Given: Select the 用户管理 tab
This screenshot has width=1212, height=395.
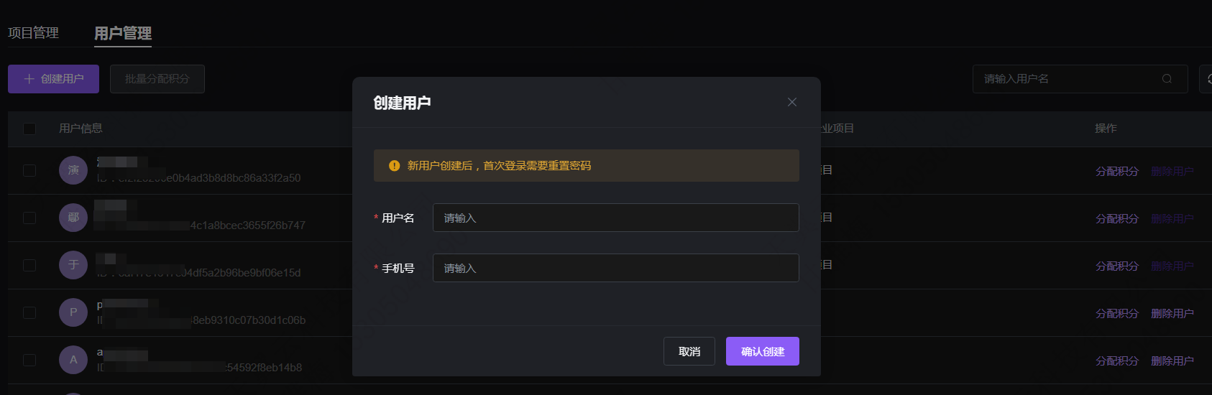Looking at the screenshot, I should [x=123, y=33].
